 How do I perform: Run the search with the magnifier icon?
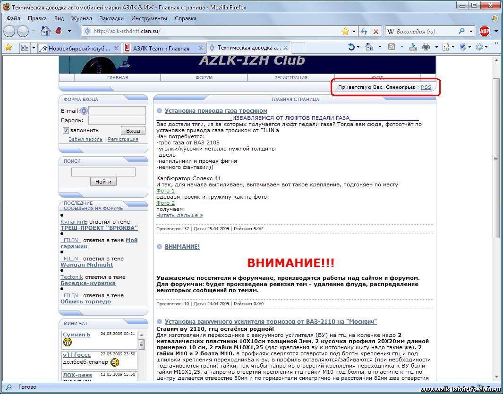click(461, 31)
